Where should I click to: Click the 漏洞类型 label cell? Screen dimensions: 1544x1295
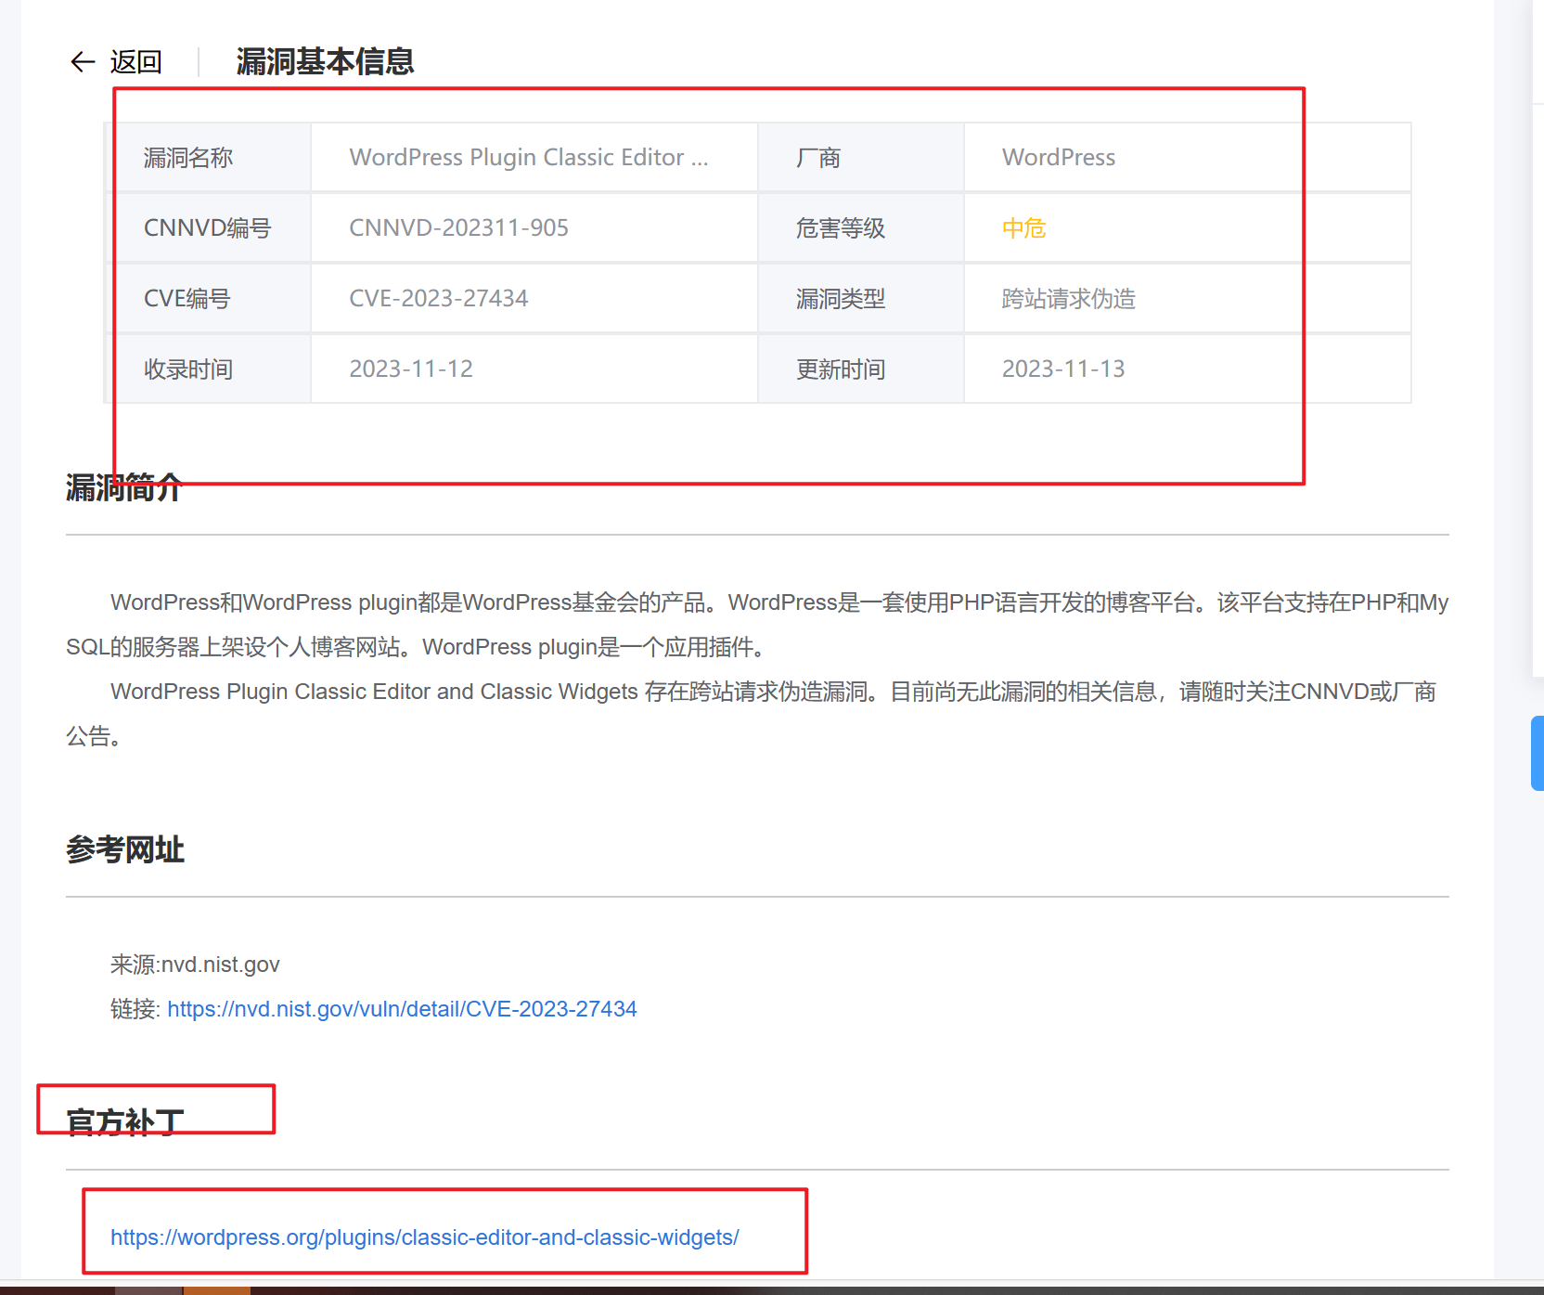pos(860,299)
